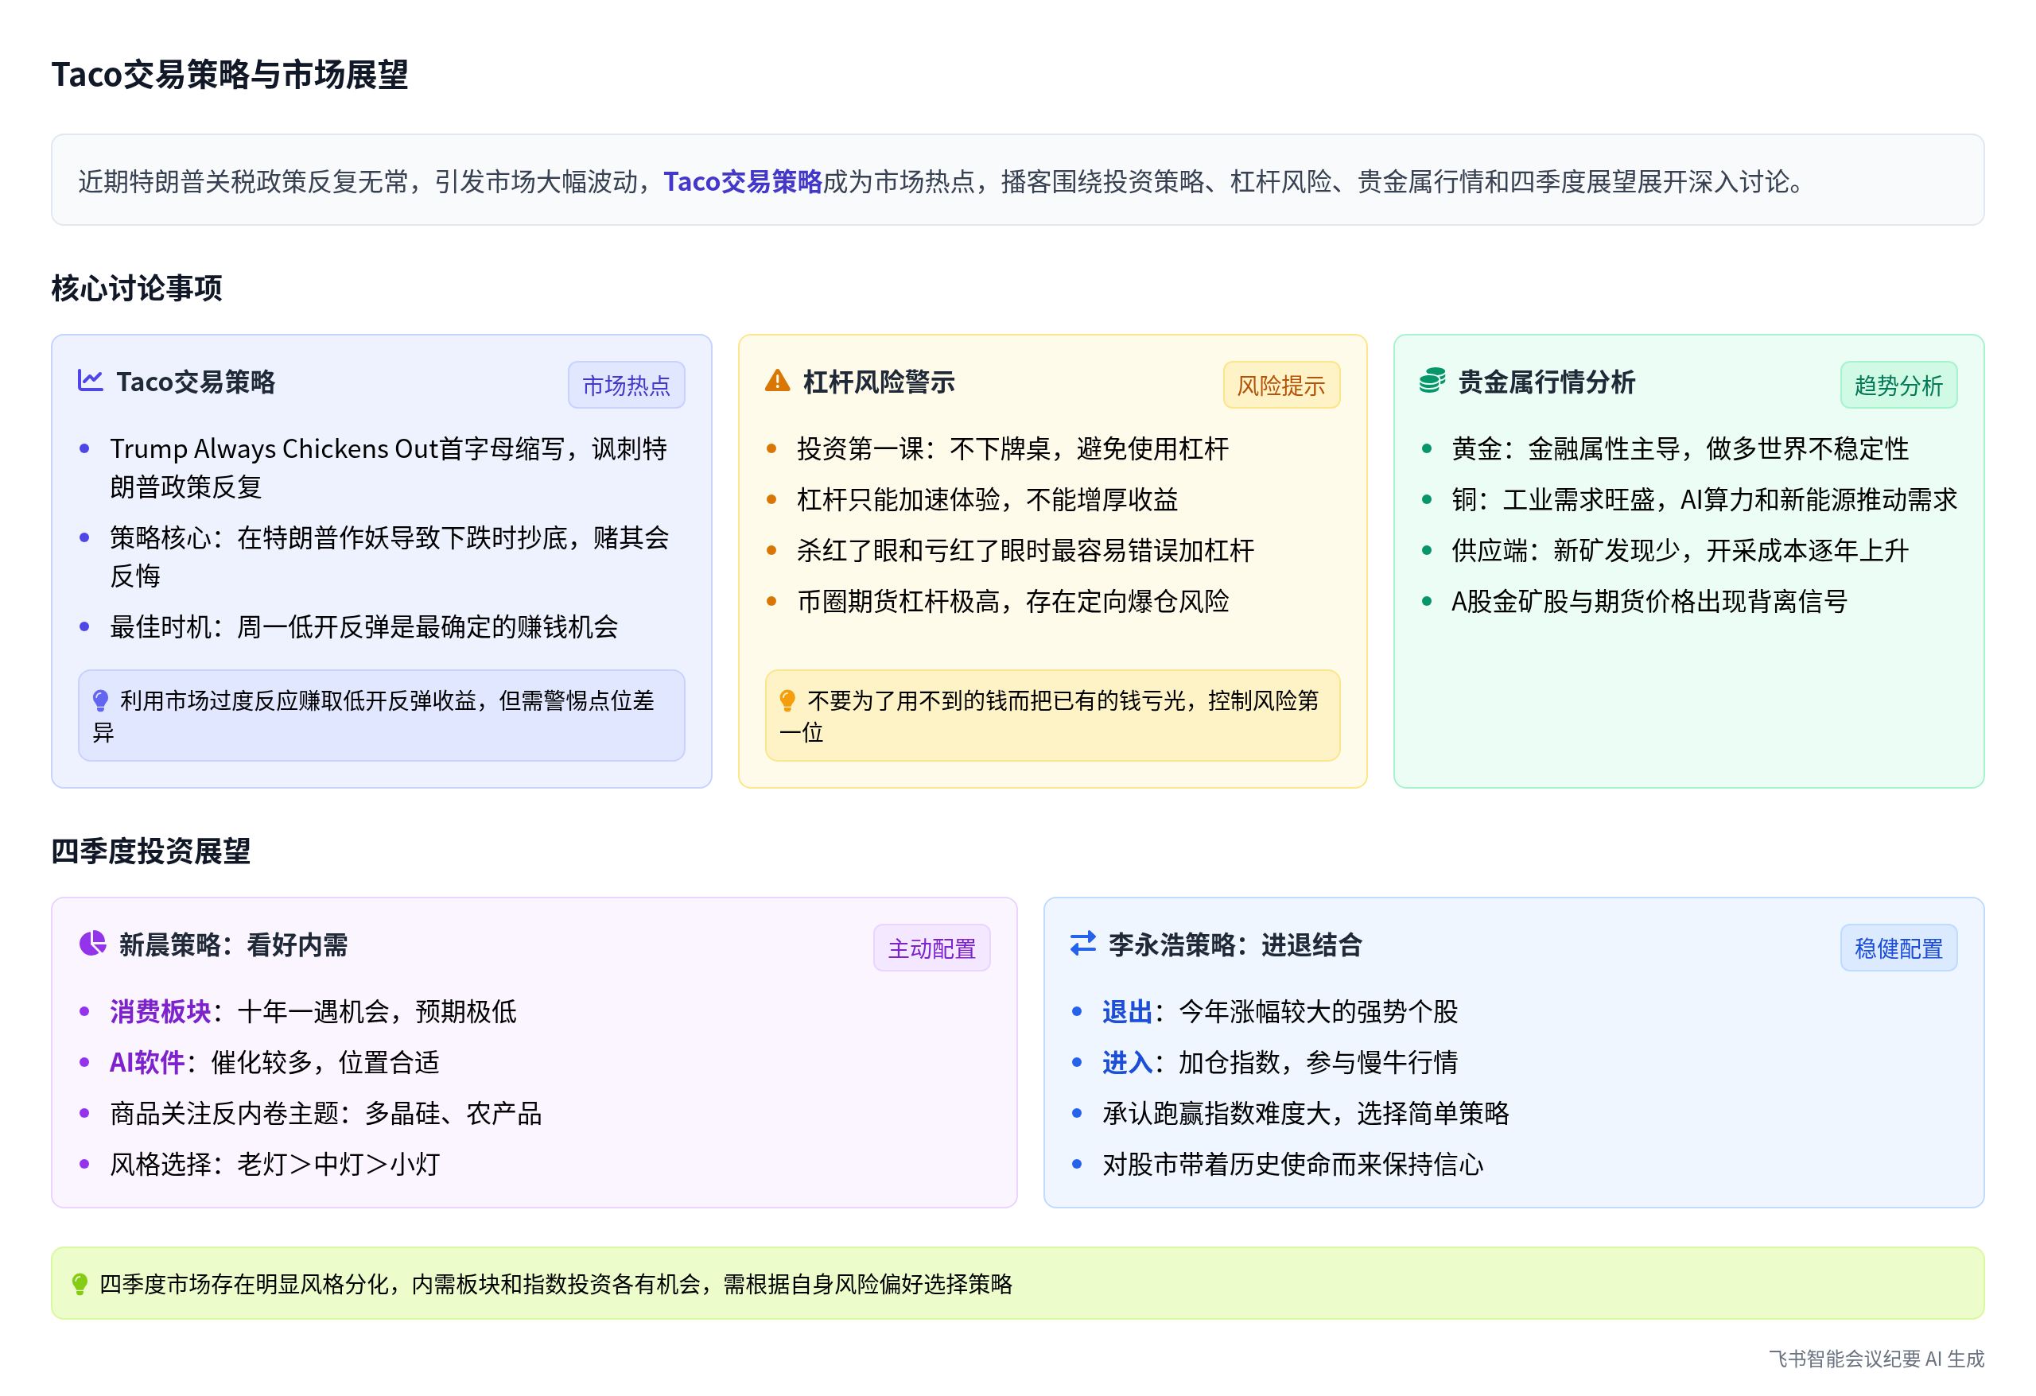This screenshot has height=1396, width=2036.
Task: Click the blue exchange arrows icon
Action: (1083, 944)
